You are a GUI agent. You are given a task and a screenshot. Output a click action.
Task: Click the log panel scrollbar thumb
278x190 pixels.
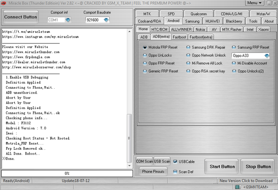click(129, 138)
